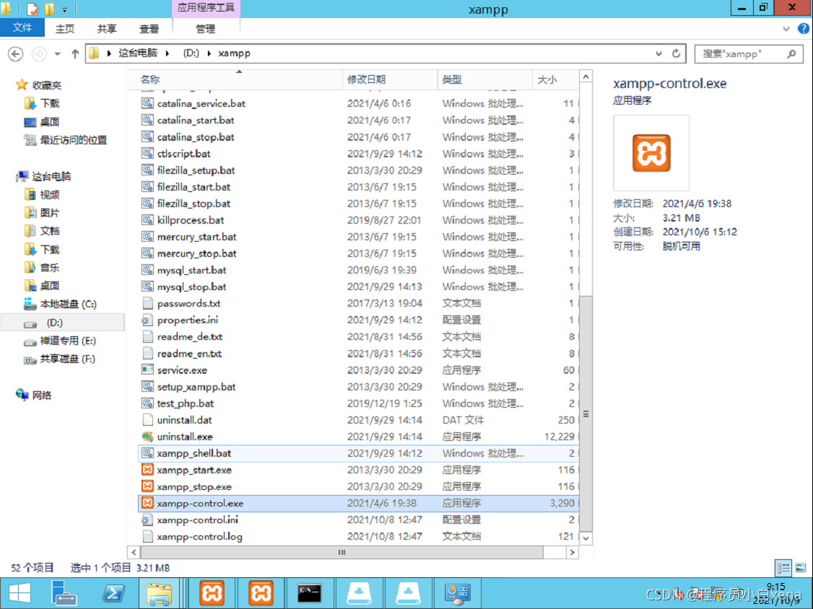Click the xampp_start.exe orange icon
This screenshot has width=813, height=609.
148,470
